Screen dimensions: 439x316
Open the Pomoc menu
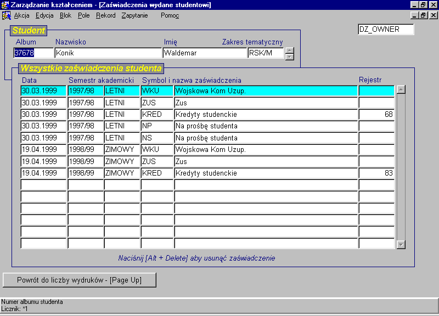[170, 15]
